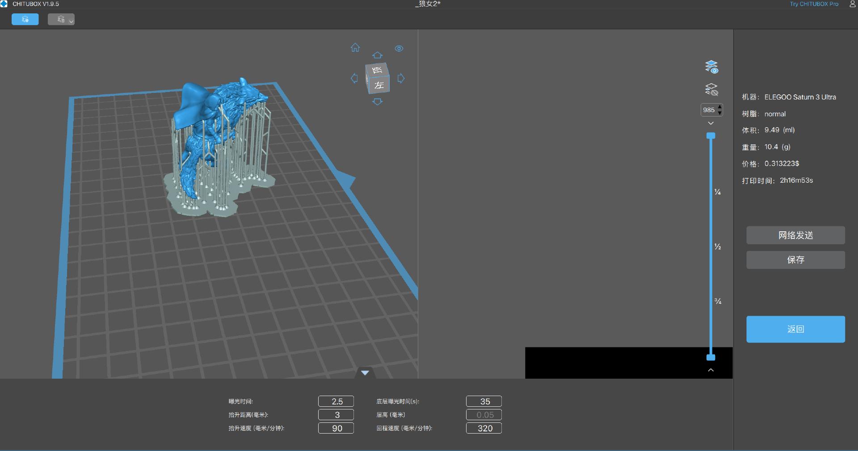The image size is (858, 451).
Task: Click the 曝光时间 input showing 2.5
Action: coord(336,401)
